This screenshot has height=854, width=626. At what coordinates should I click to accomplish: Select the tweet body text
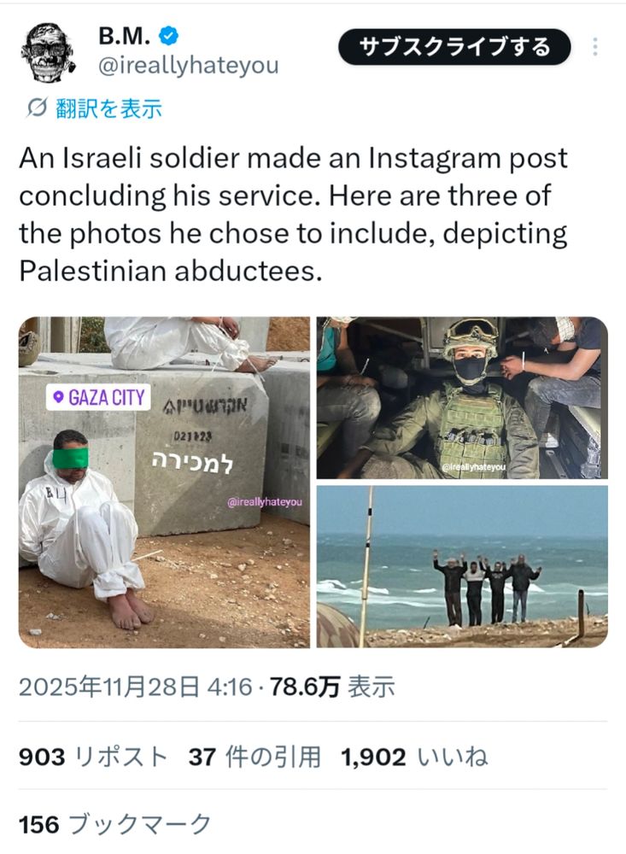click(293, 214)
